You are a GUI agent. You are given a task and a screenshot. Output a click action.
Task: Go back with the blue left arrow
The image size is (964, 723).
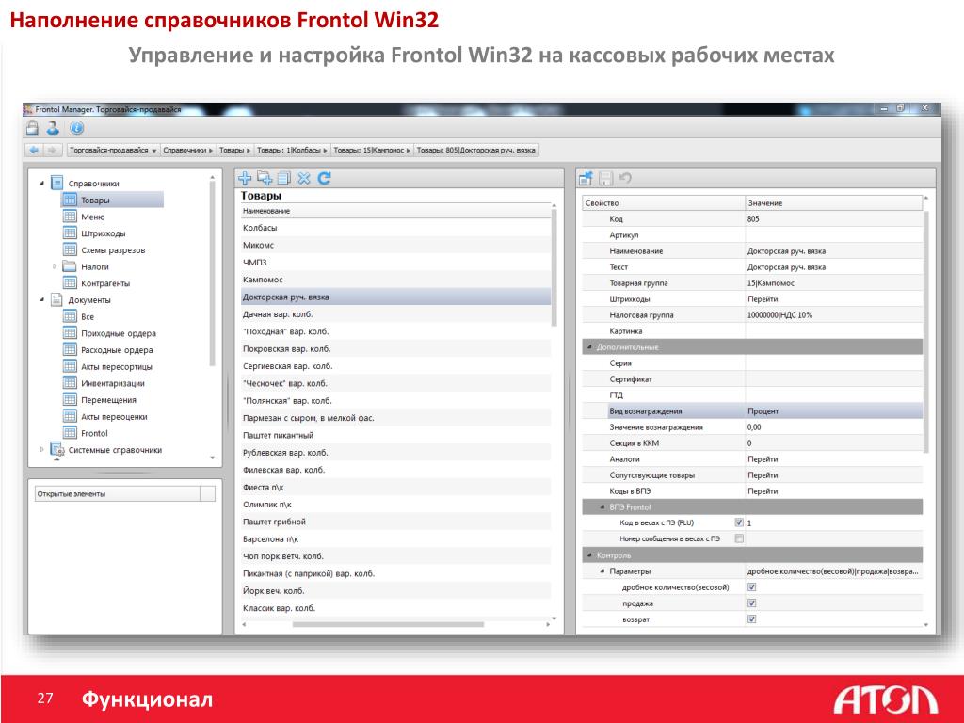[34, 150]
